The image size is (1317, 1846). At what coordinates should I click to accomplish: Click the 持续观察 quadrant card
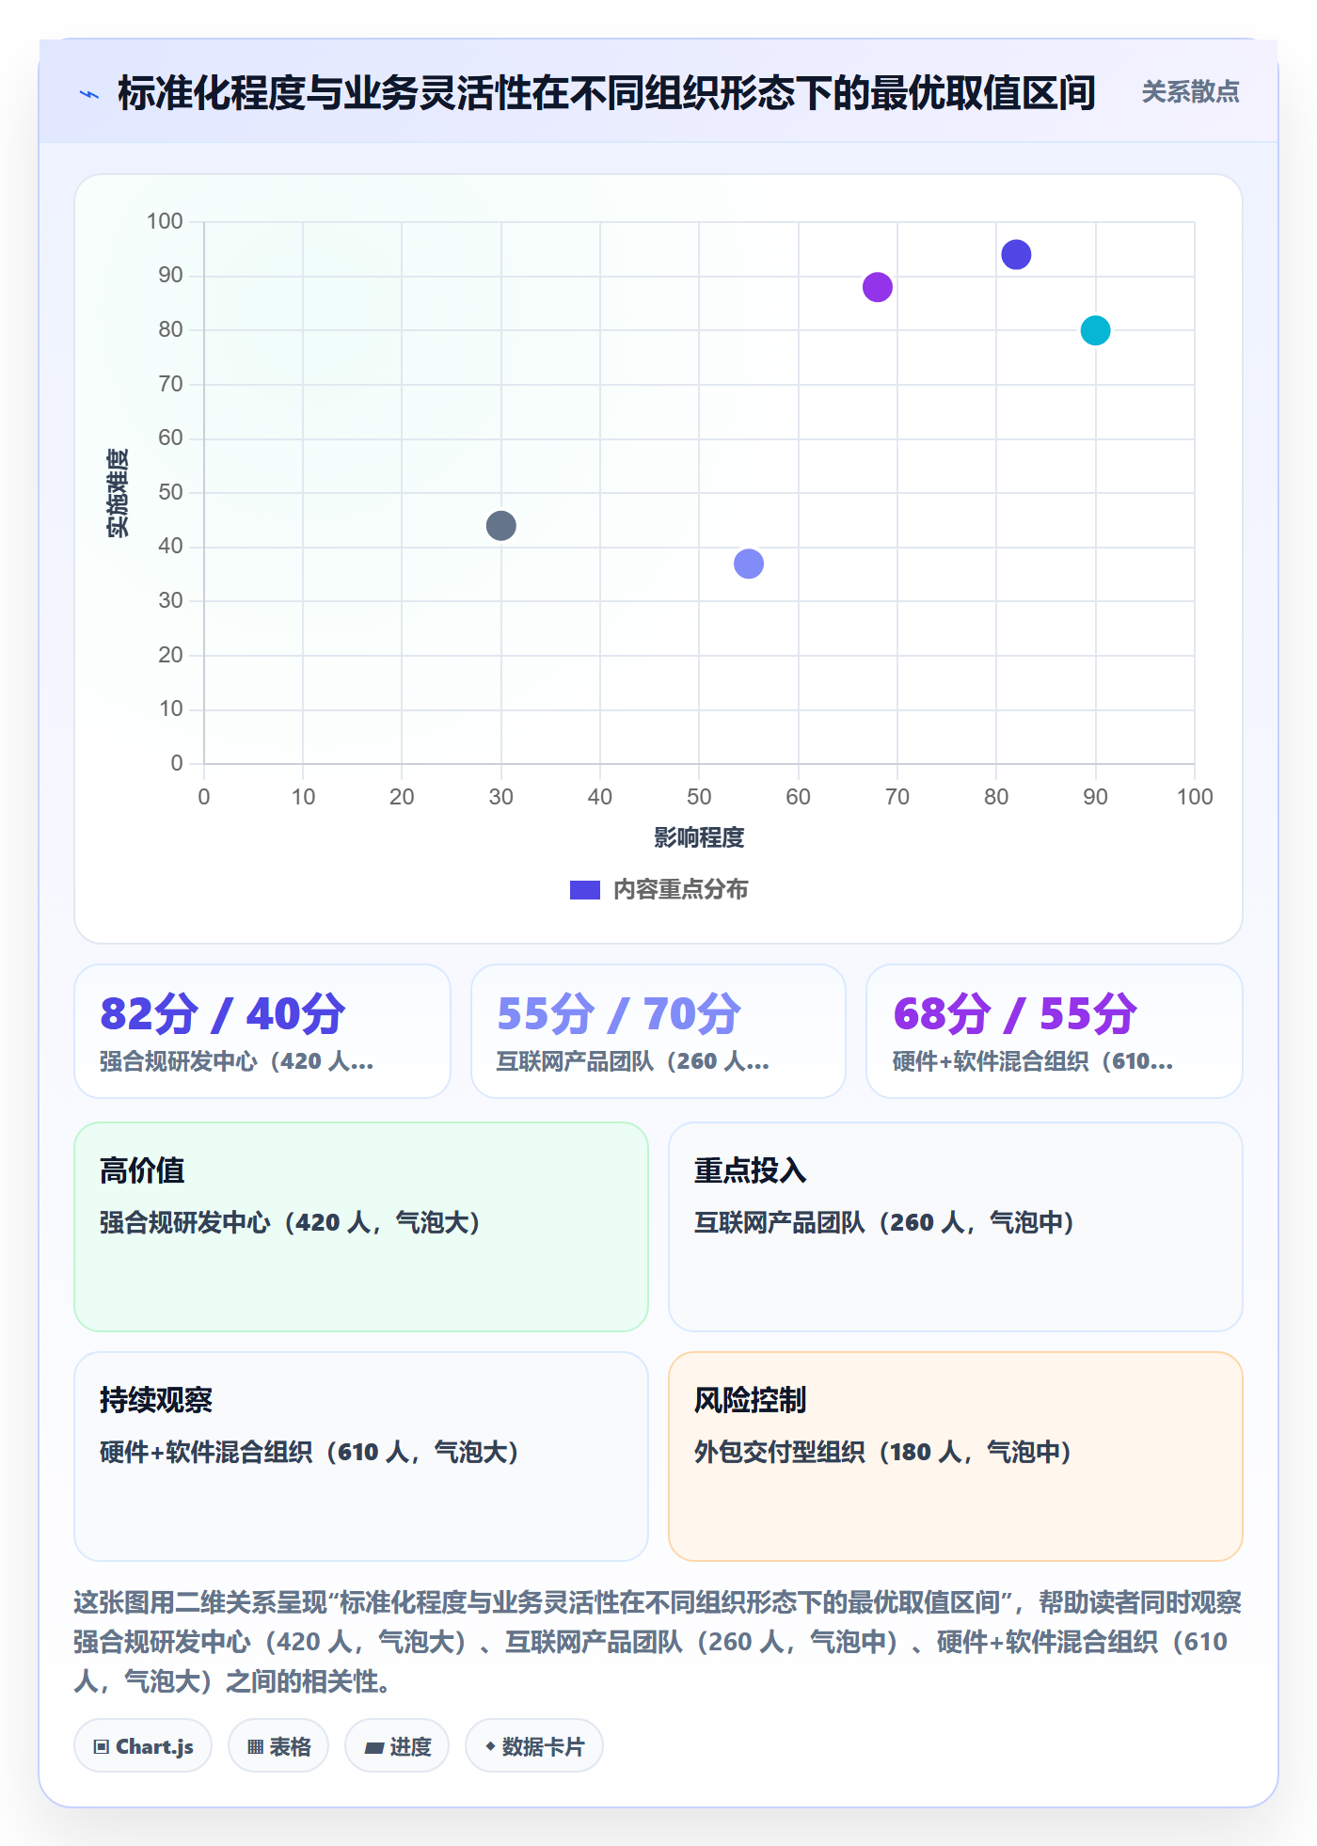point(361,1456)
